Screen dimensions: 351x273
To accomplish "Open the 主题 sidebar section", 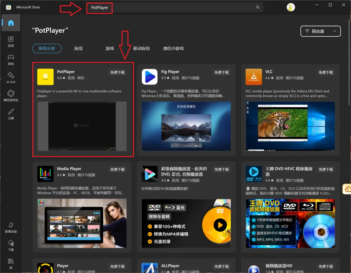I will pos(11,114).
